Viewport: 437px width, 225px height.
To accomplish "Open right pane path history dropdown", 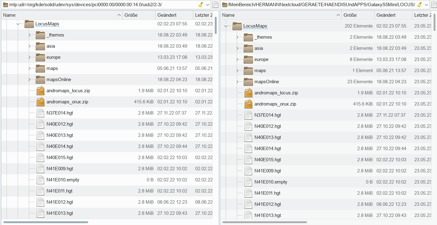I will 426,5.
